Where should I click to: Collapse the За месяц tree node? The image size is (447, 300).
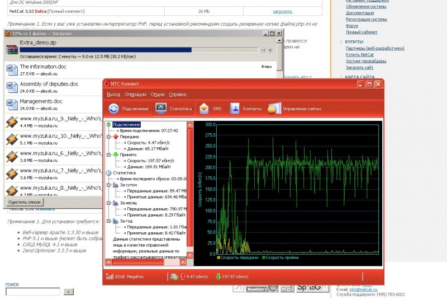coord(108,203)
